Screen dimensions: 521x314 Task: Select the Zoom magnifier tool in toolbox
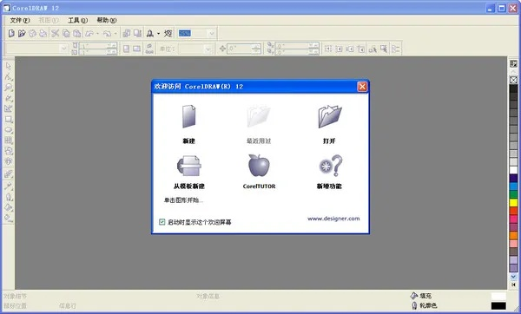(x=9, y=88)
